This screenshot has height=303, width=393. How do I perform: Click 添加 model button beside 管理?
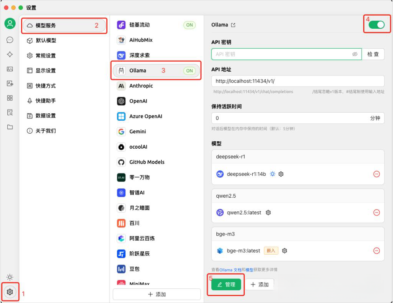260,285
